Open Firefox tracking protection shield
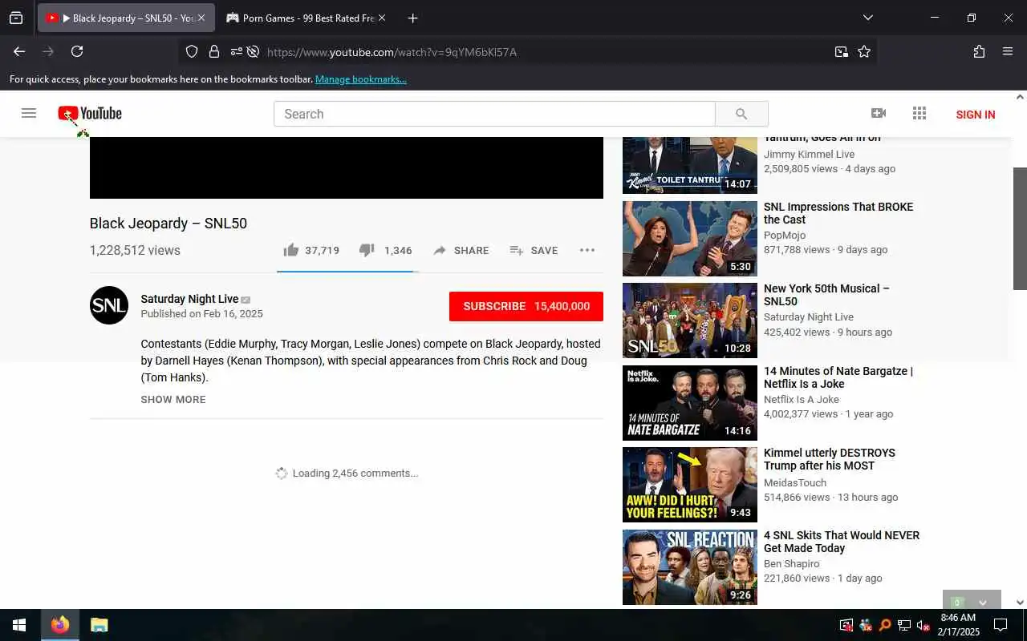The width and height of the screenshot is (1027, 641). (192, 51)
